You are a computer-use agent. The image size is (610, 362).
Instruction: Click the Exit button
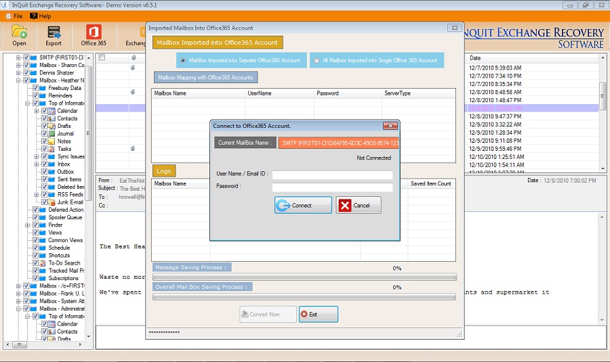click(x=319, y=314)
